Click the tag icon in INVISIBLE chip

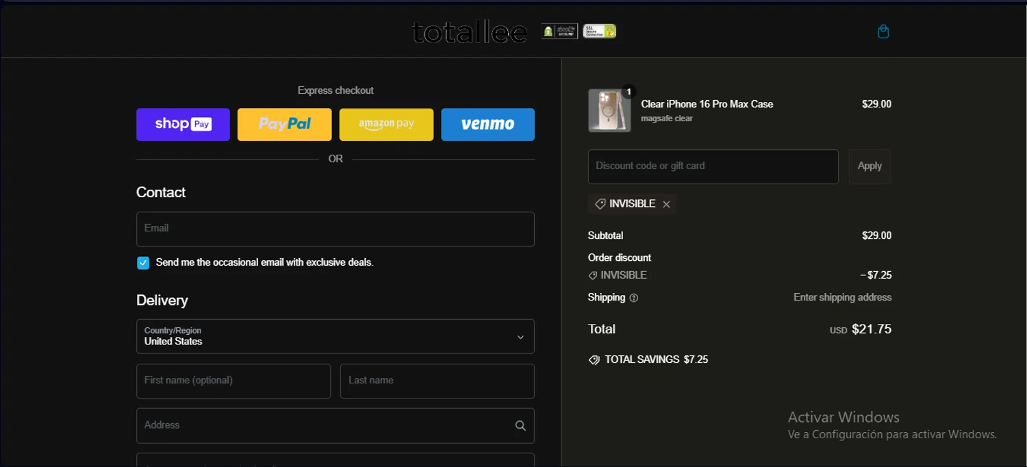[x=600, y=204]
